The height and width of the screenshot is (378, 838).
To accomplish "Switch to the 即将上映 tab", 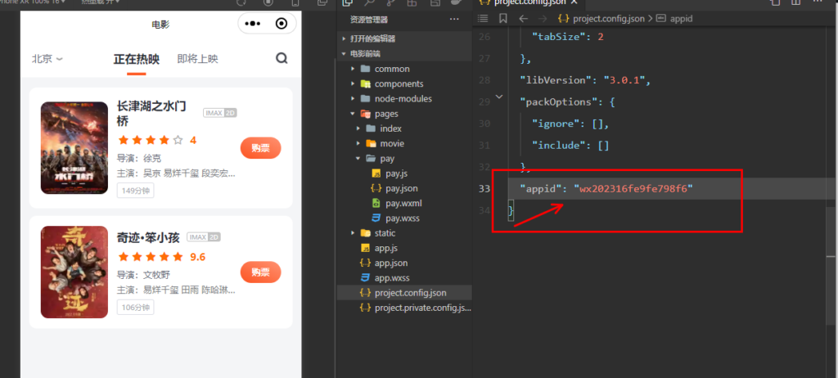I will 197,59.
